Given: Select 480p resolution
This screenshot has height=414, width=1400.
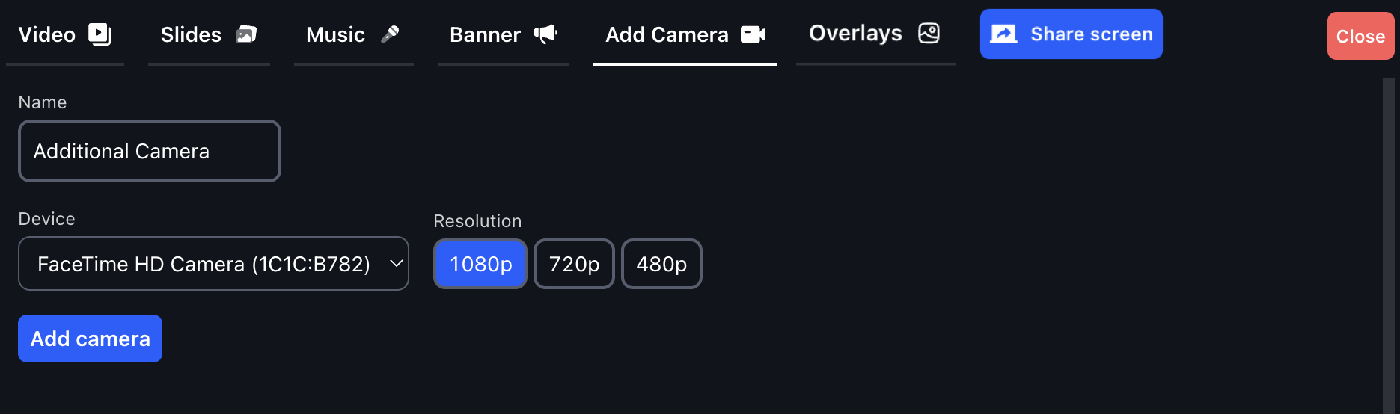Looking at the screenshot, I should click(x=661, y=264).
